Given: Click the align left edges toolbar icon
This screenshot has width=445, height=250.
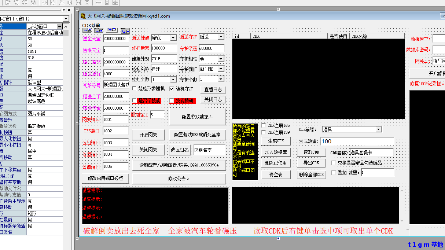Looking at the screenshot, I should tap(7, 3).
